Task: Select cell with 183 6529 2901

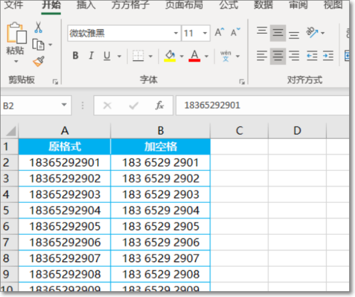Action: pos(160,163)
